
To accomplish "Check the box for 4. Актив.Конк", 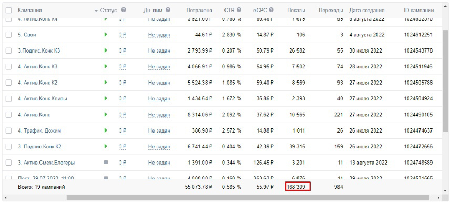I will pos(8,115).
